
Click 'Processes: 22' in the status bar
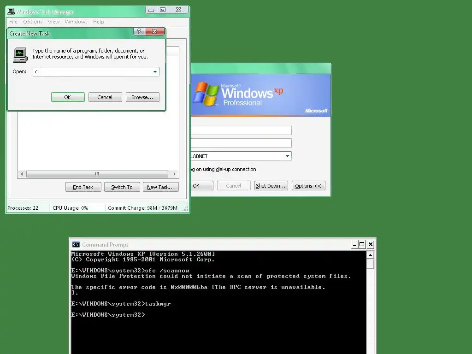23,208
